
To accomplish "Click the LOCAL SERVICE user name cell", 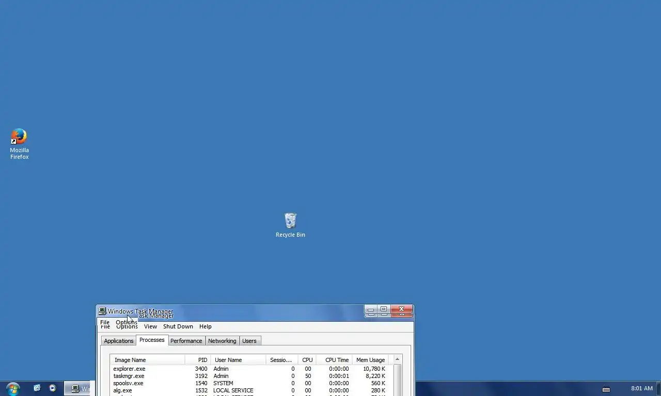I will [233, 390].
